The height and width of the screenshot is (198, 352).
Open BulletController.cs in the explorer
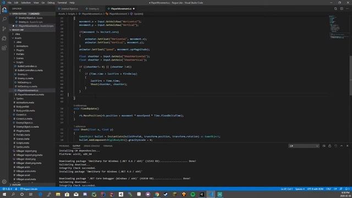click(x=32, y=66)
